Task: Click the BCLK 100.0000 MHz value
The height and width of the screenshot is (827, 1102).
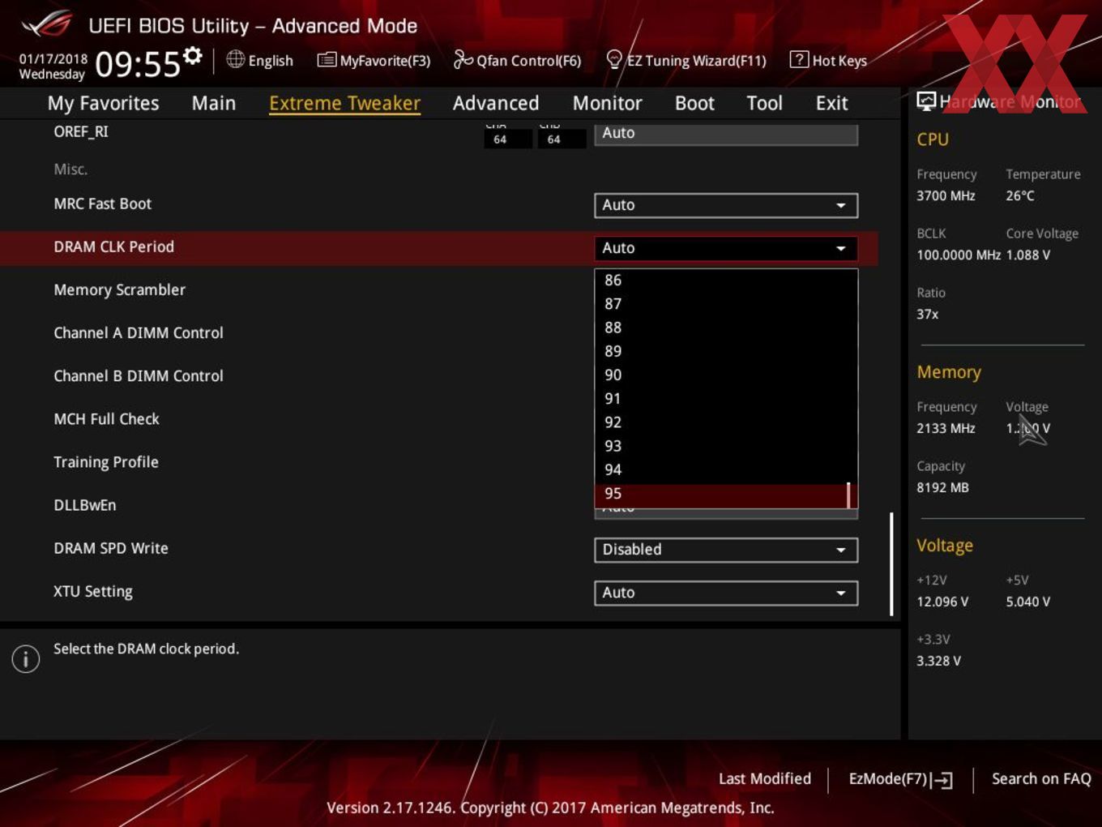Action: tap(959, 255)
